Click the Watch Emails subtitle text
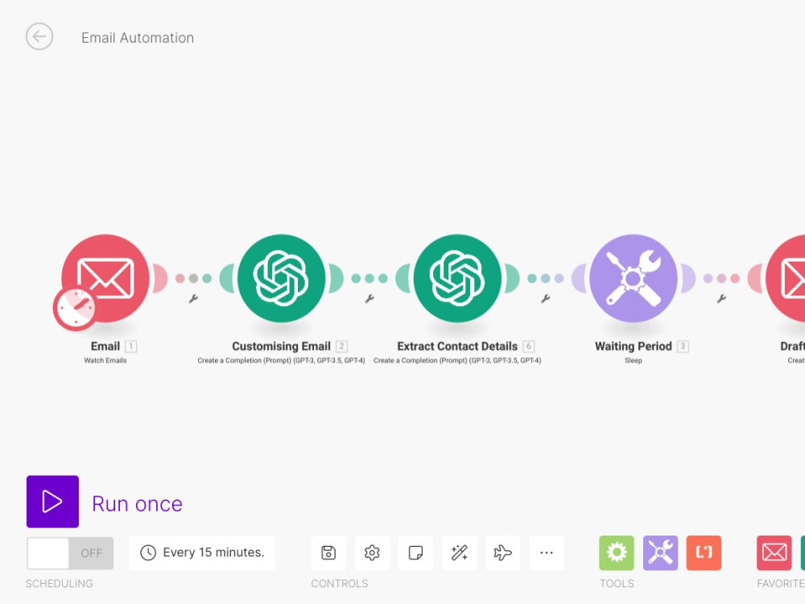Image resolution: width=805 pixels, height=604 pixels. [105, 361]
